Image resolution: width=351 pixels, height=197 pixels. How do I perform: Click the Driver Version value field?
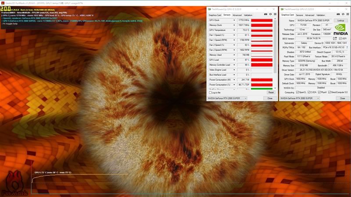coord(322,70)
